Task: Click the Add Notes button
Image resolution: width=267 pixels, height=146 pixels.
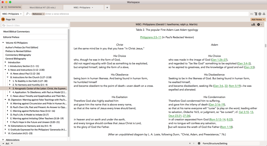Action: 258,20
